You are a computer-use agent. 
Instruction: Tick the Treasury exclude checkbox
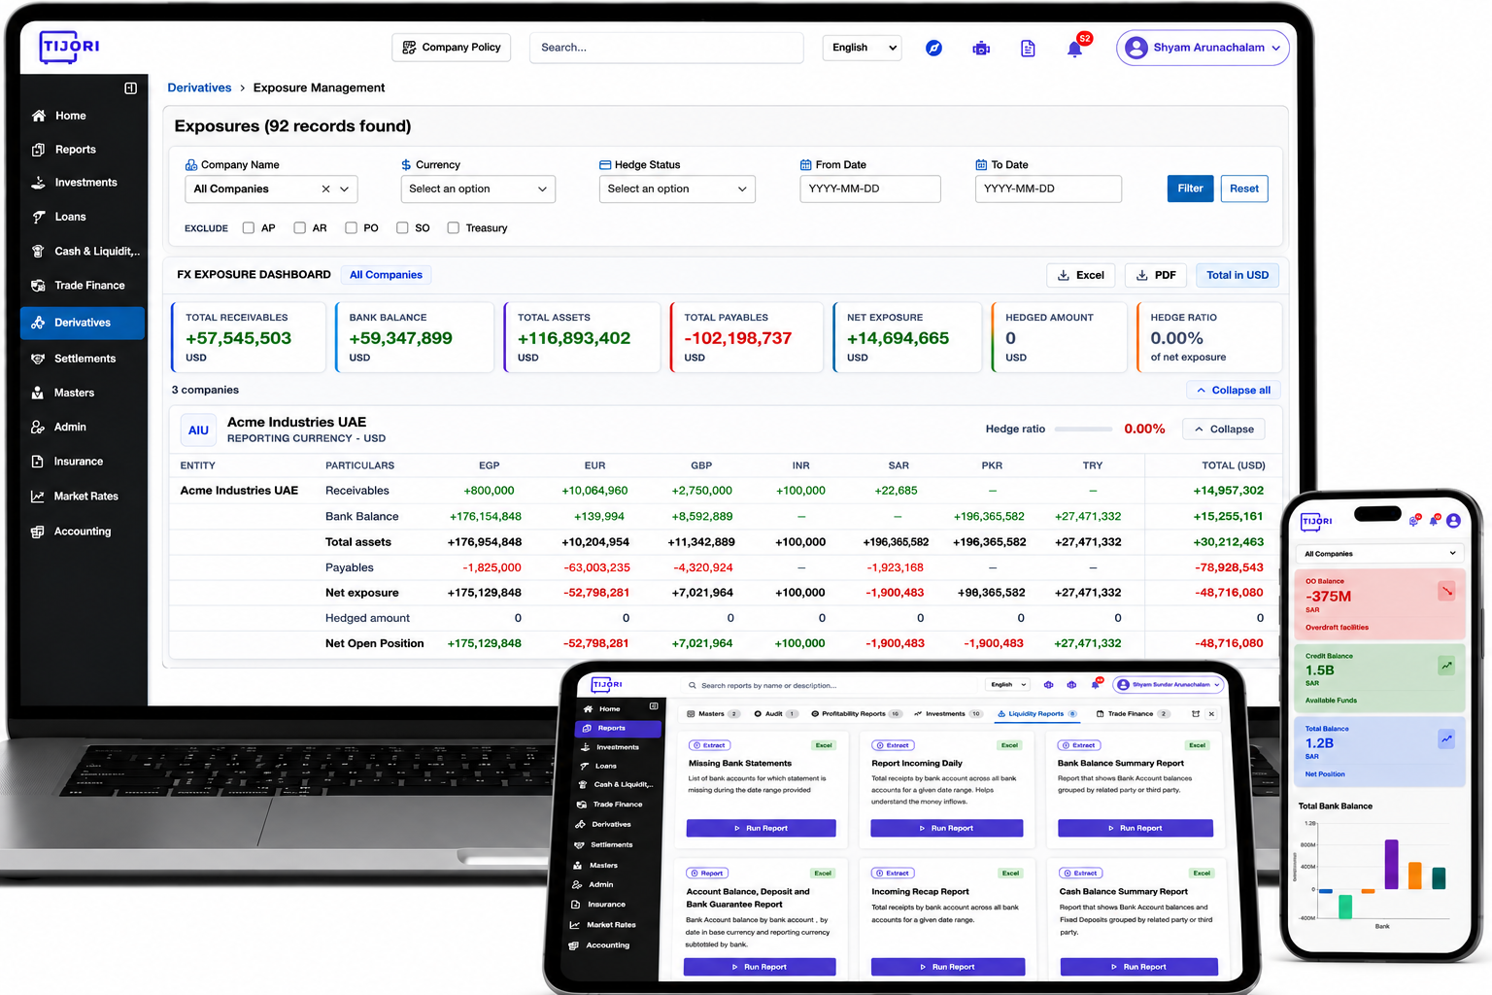tap(453, 228)
